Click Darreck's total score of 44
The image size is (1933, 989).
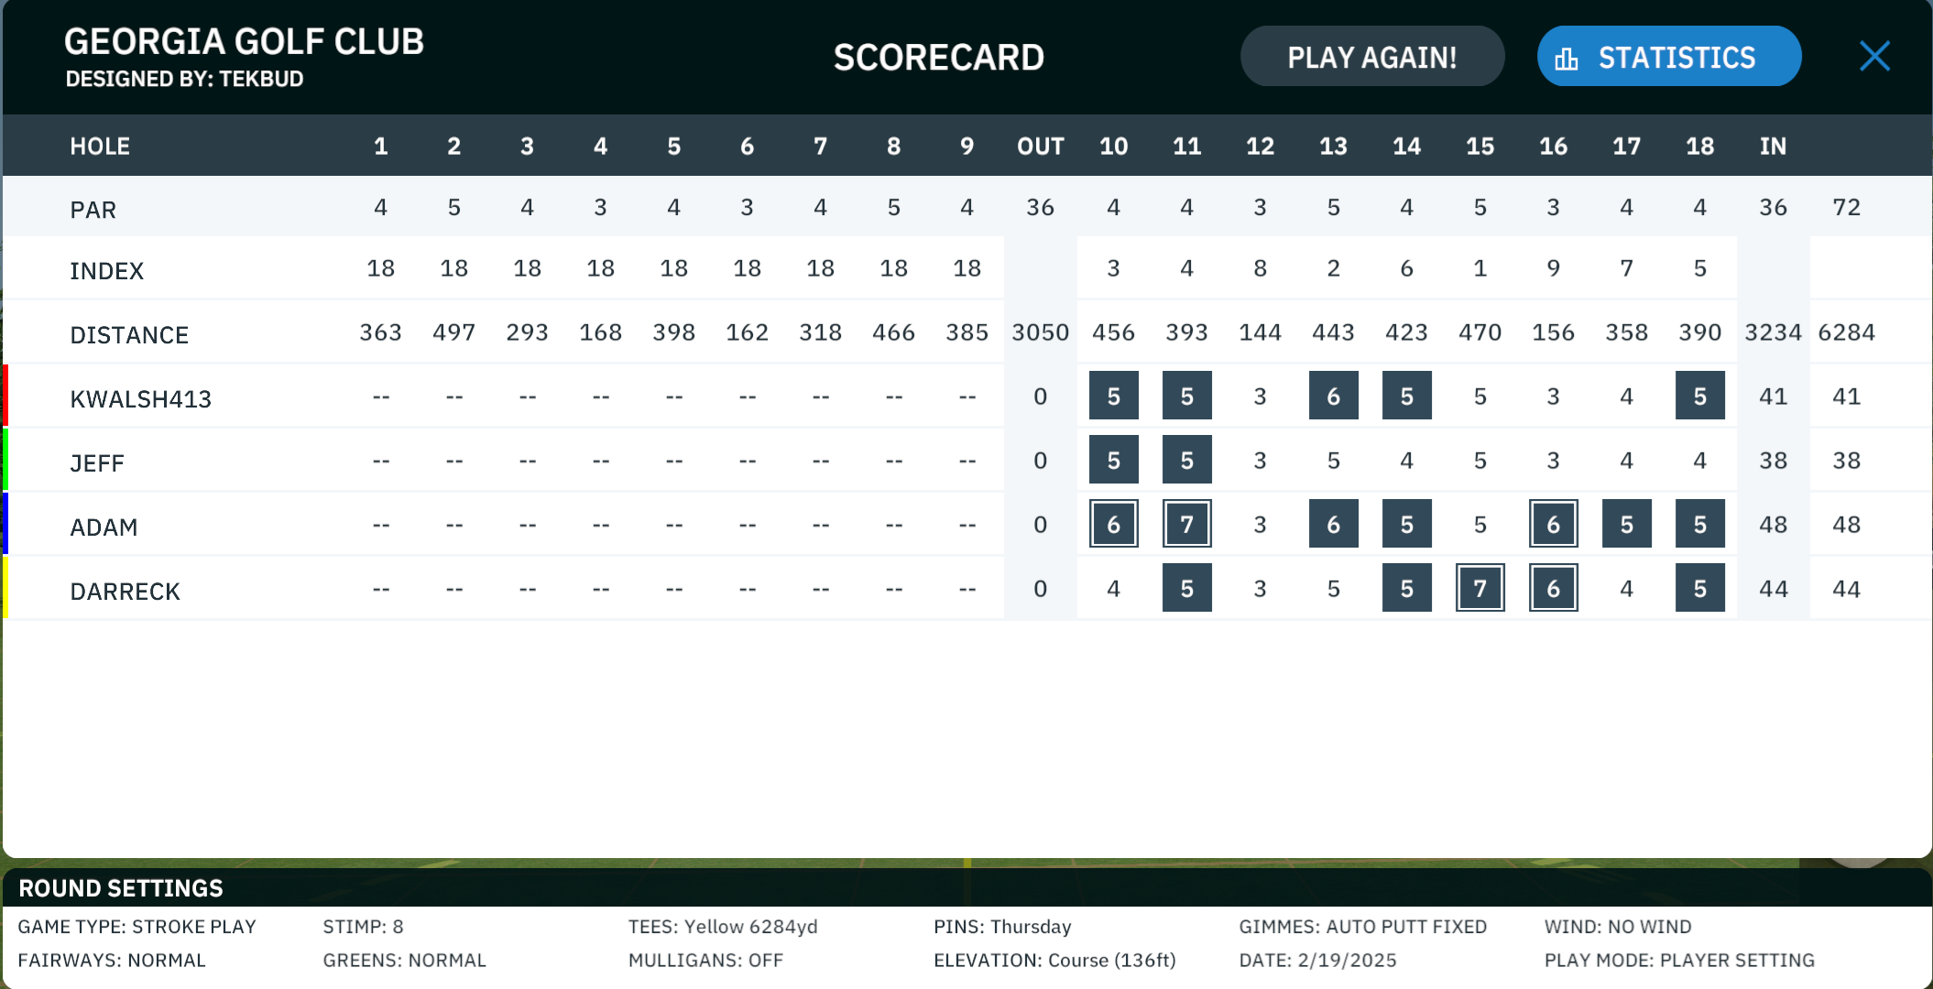point(1847,589)
